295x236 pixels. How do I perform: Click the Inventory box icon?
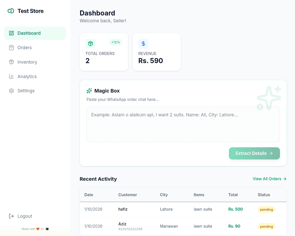pyautogui.click(x=11, y=62)
